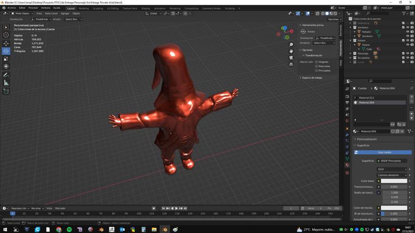
Task: Expand the Previsualización panel
Action: [x=367, y=139]
